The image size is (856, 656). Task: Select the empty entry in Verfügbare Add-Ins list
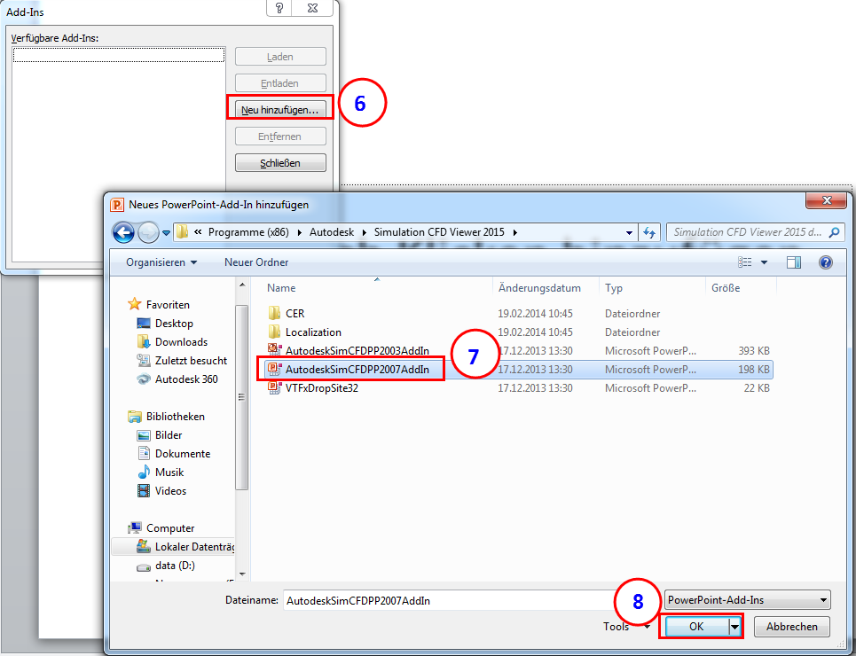[119, 55]
